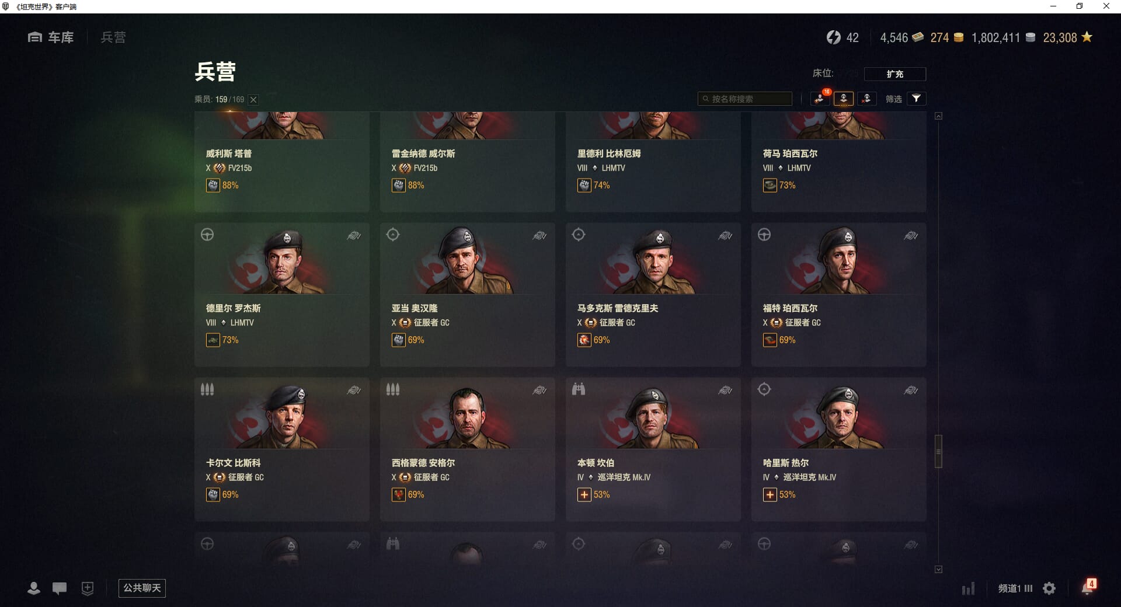
Task: Open the settings gear icon
Action: [1049, 588]
